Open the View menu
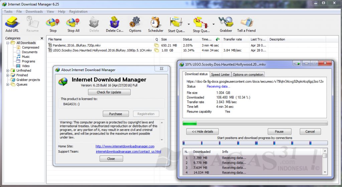342x187 pixels. pos(50,12)
